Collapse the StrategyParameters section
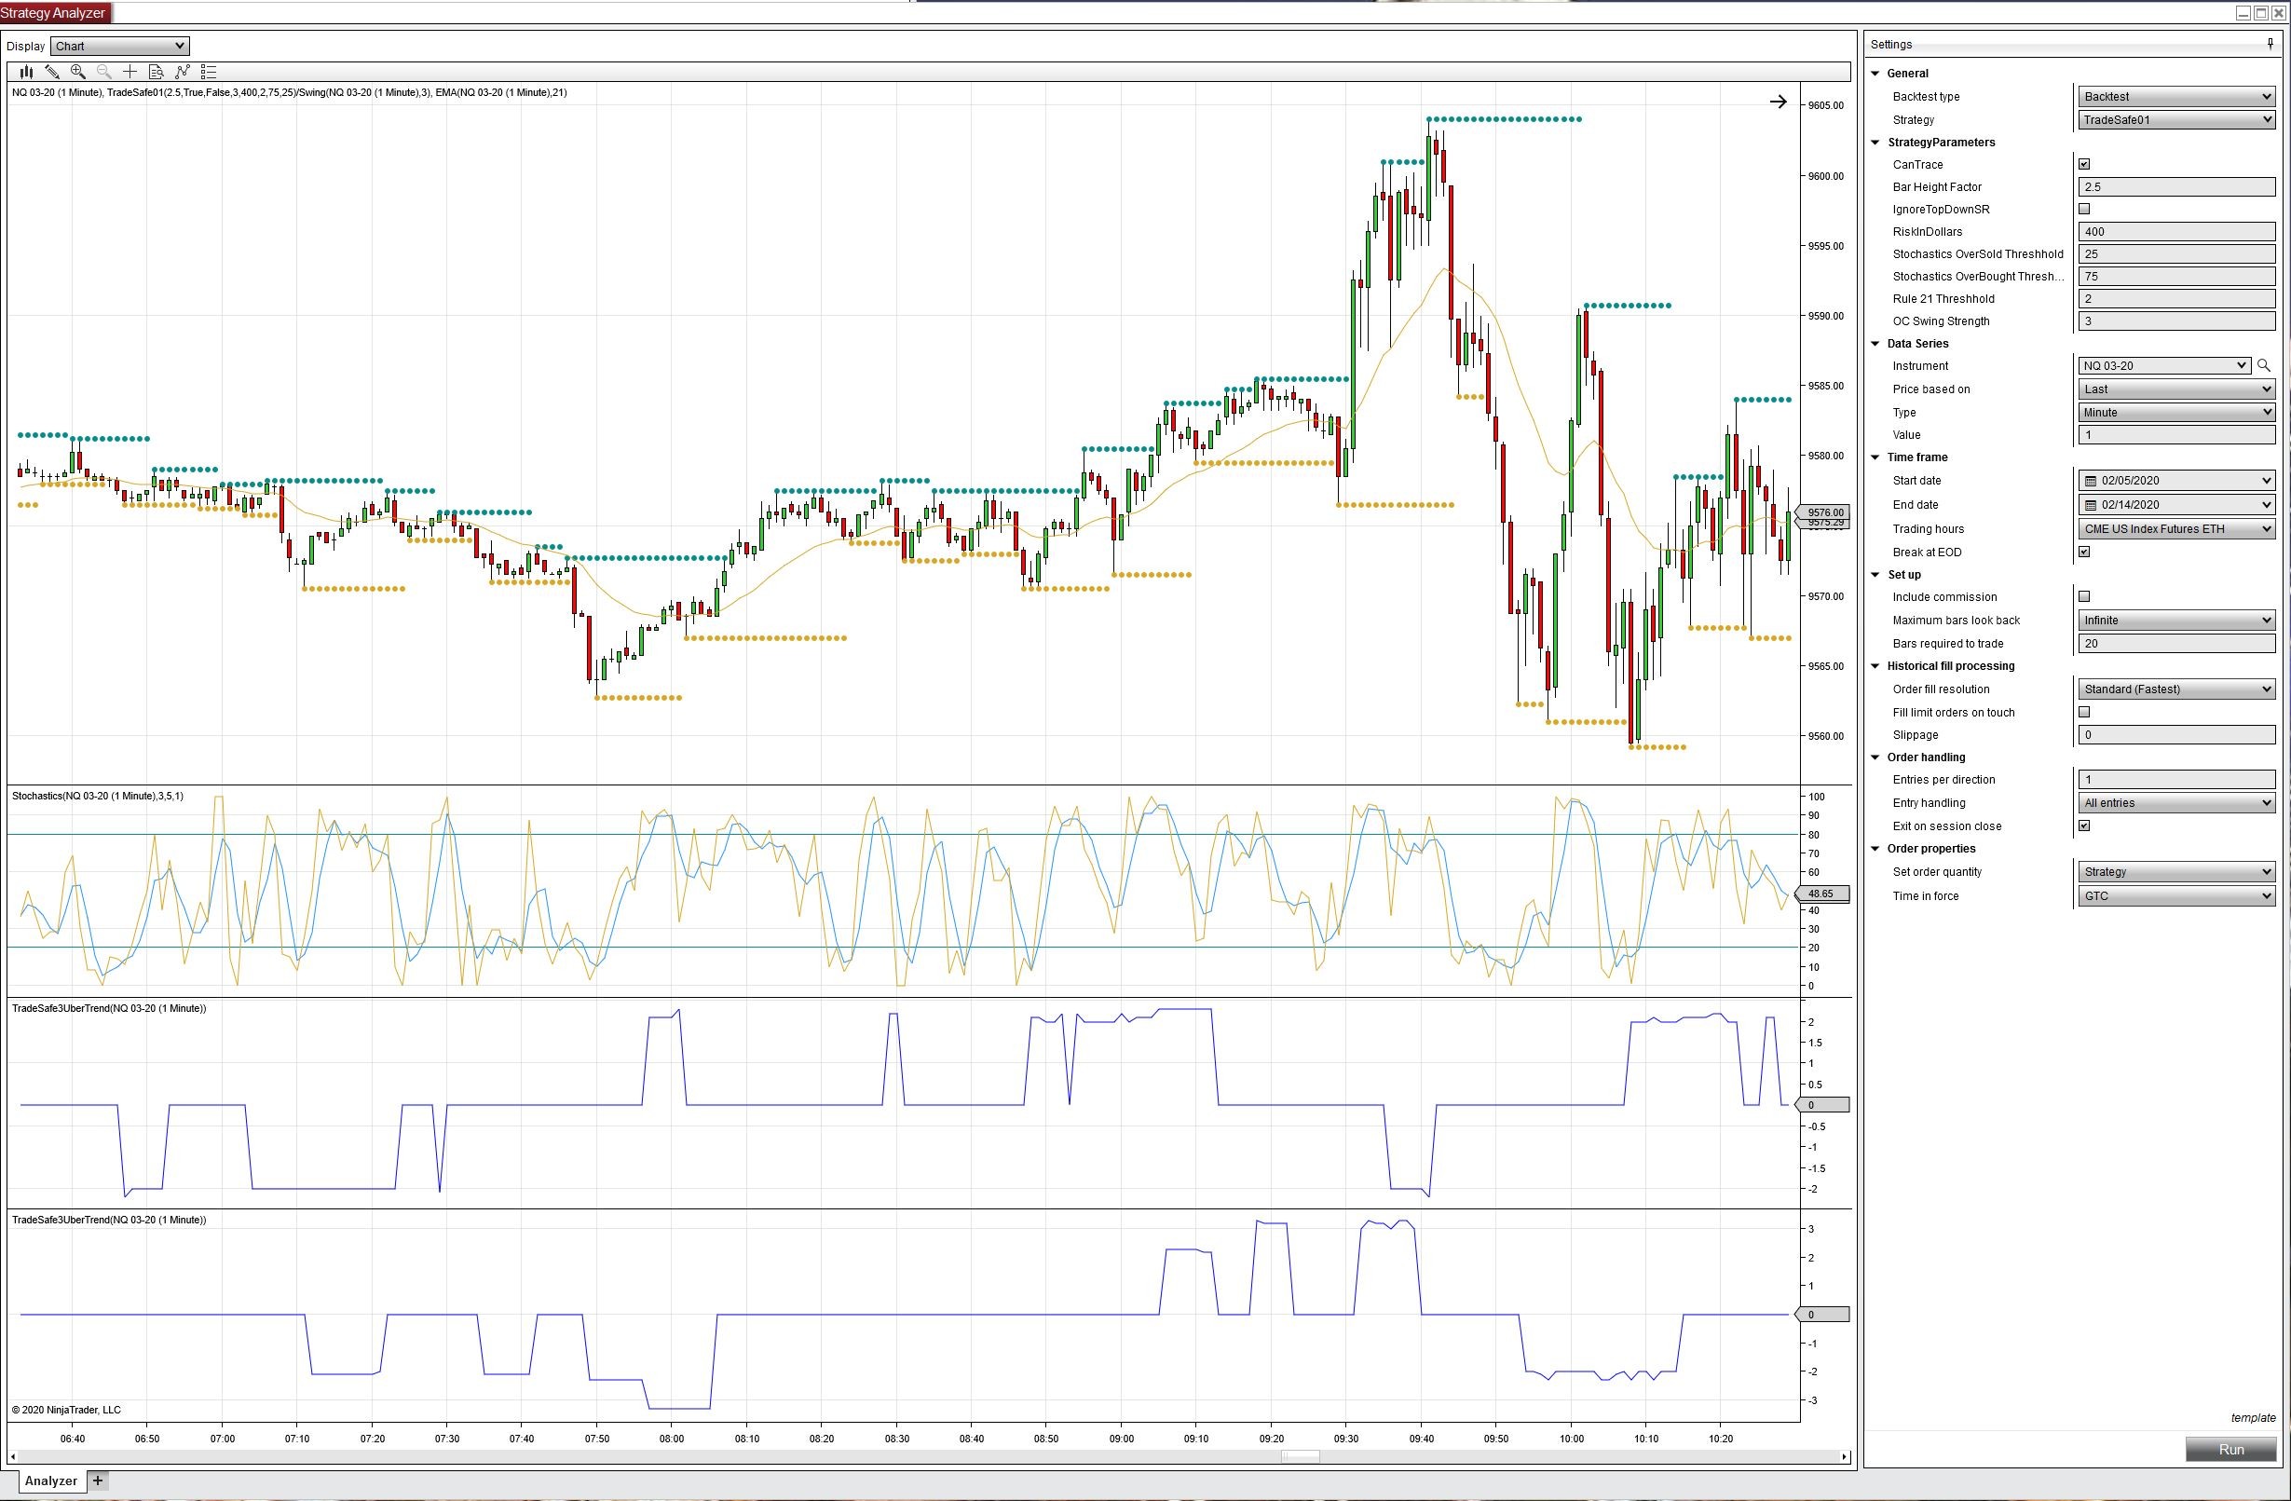 (1875, 143)
